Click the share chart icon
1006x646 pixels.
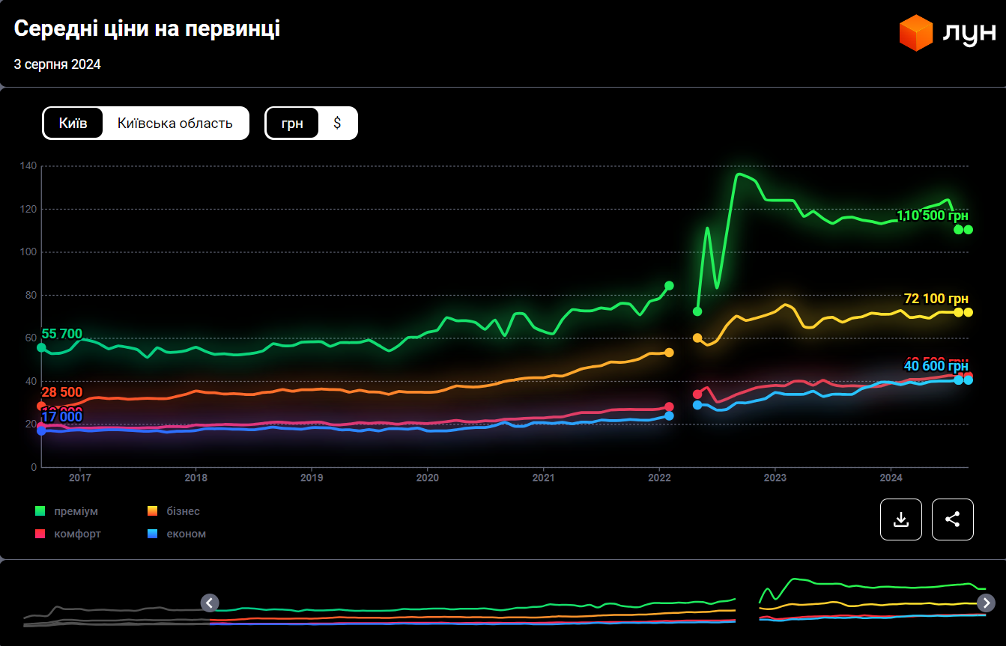click(x=952, y=519)
